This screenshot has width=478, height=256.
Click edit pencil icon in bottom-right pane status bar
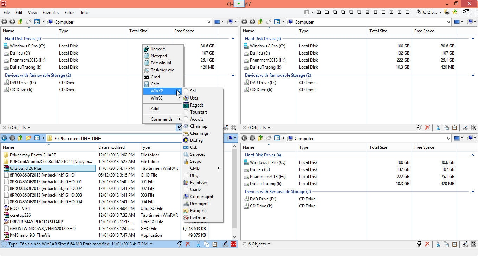[x=465, y=244]
